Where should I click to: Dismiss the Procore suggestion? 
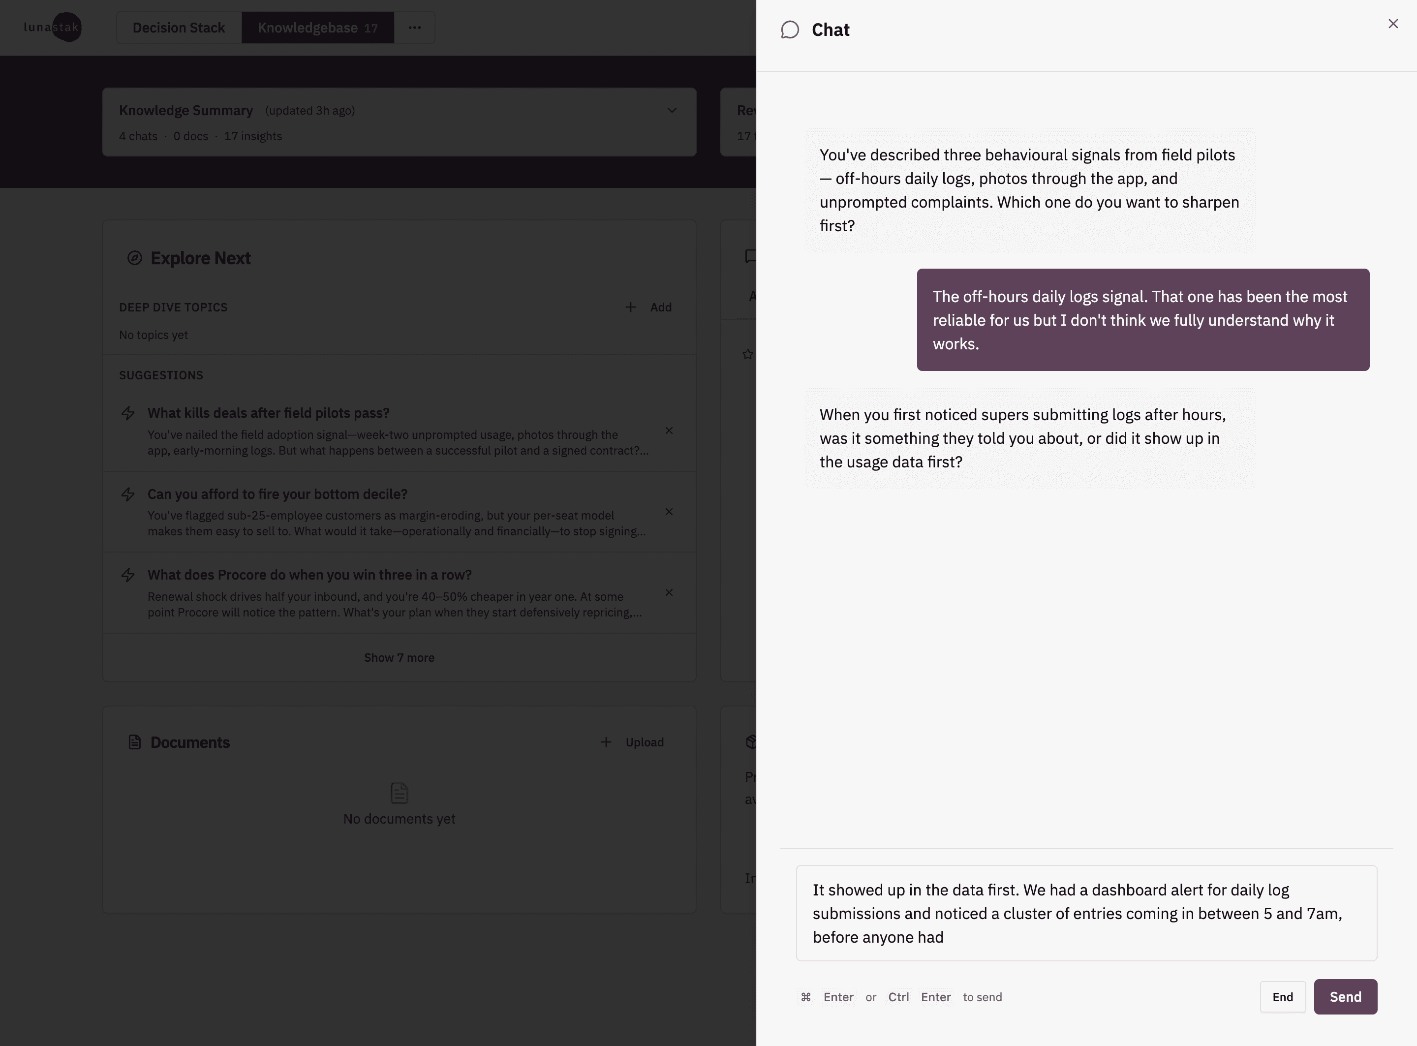(669, 593)
